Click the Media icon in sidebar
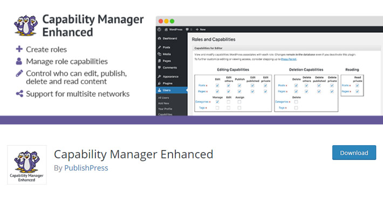 pyautogui.click(x=160, y=54)
